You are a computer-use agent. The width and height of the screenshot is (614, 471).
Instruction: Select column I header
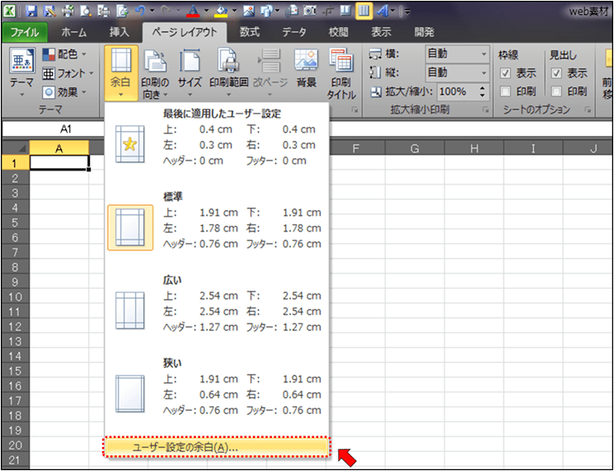533,149
